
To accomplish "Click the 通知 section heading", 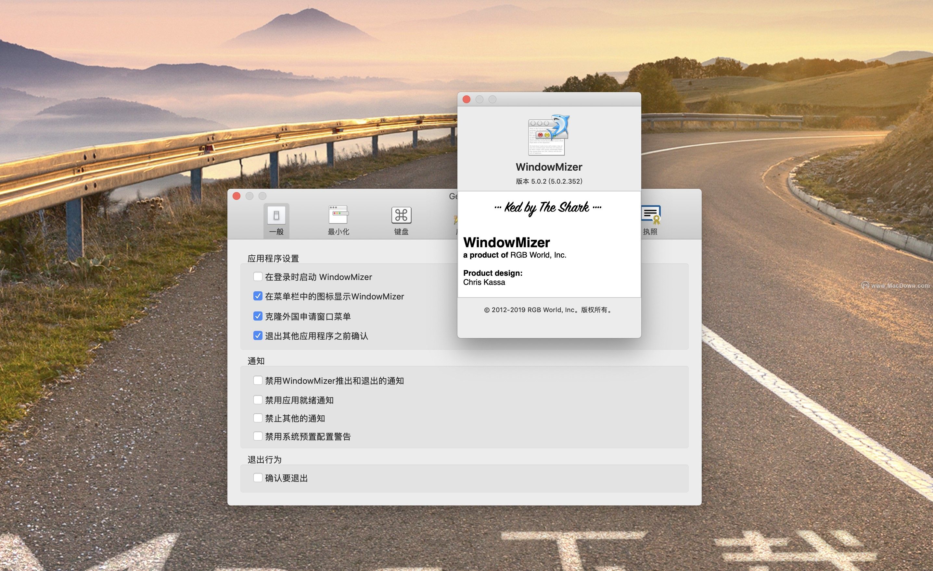I will 256,361.
